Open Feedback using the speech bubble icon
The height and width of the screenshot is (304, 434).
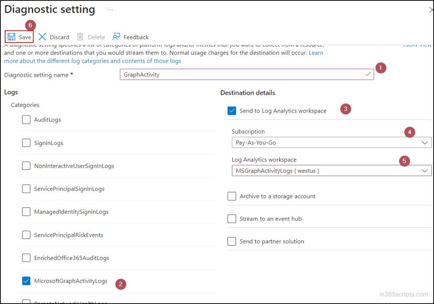tap(115, 37)
